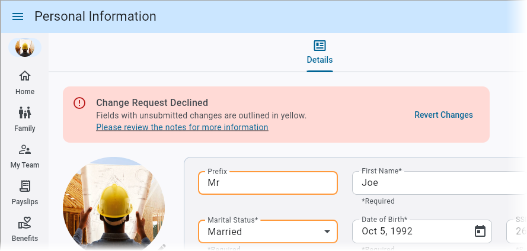Switch to the Details tab
The height and width of the screenshot is (251, 527).
point(320,52)
